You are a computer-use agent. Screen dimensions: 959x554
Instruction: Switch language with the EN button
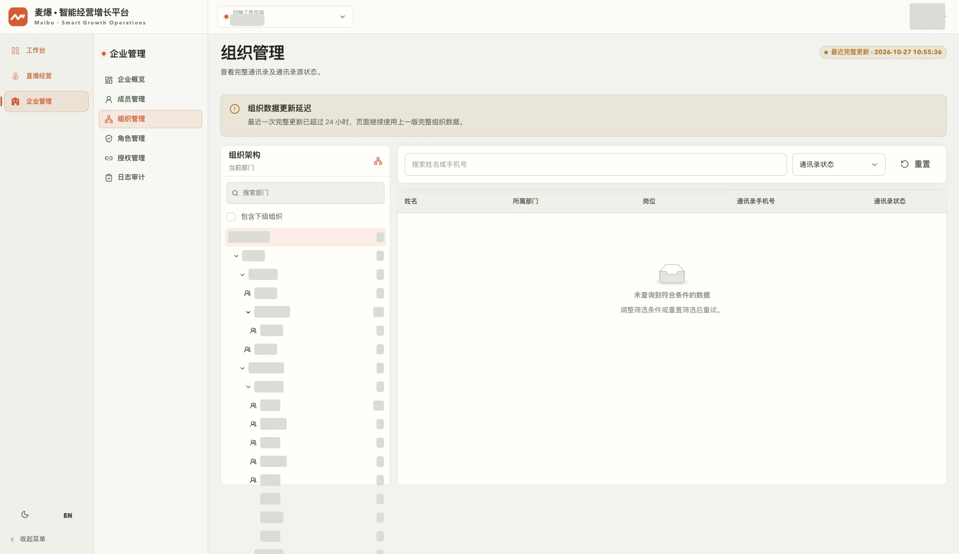click(x=68, y=515)
